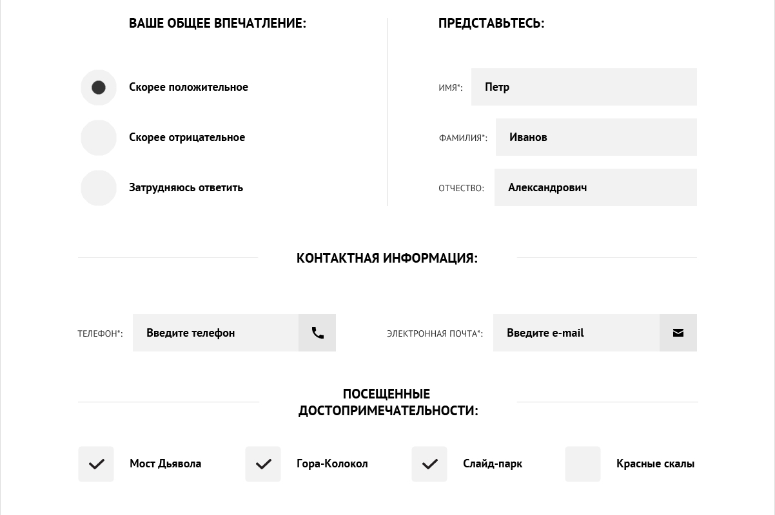Uncheck the Мост Дьявола checkbox
The width and height of the screenshot is (775, 515).
96,464
